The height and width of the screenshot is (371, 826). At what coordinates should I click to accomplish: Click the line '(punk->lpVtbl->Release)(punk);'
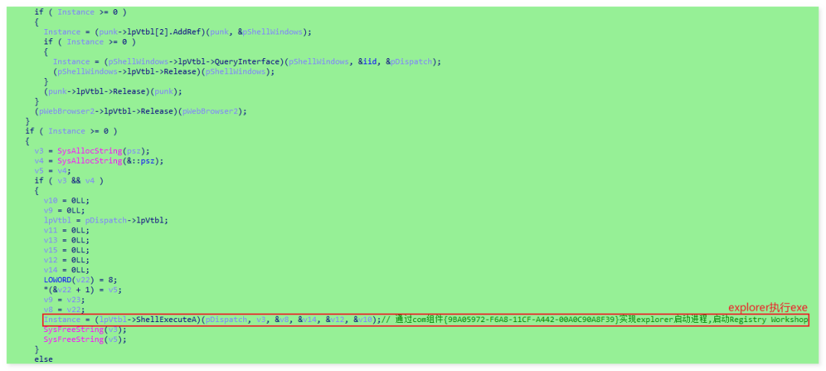[x=112, y=91]
